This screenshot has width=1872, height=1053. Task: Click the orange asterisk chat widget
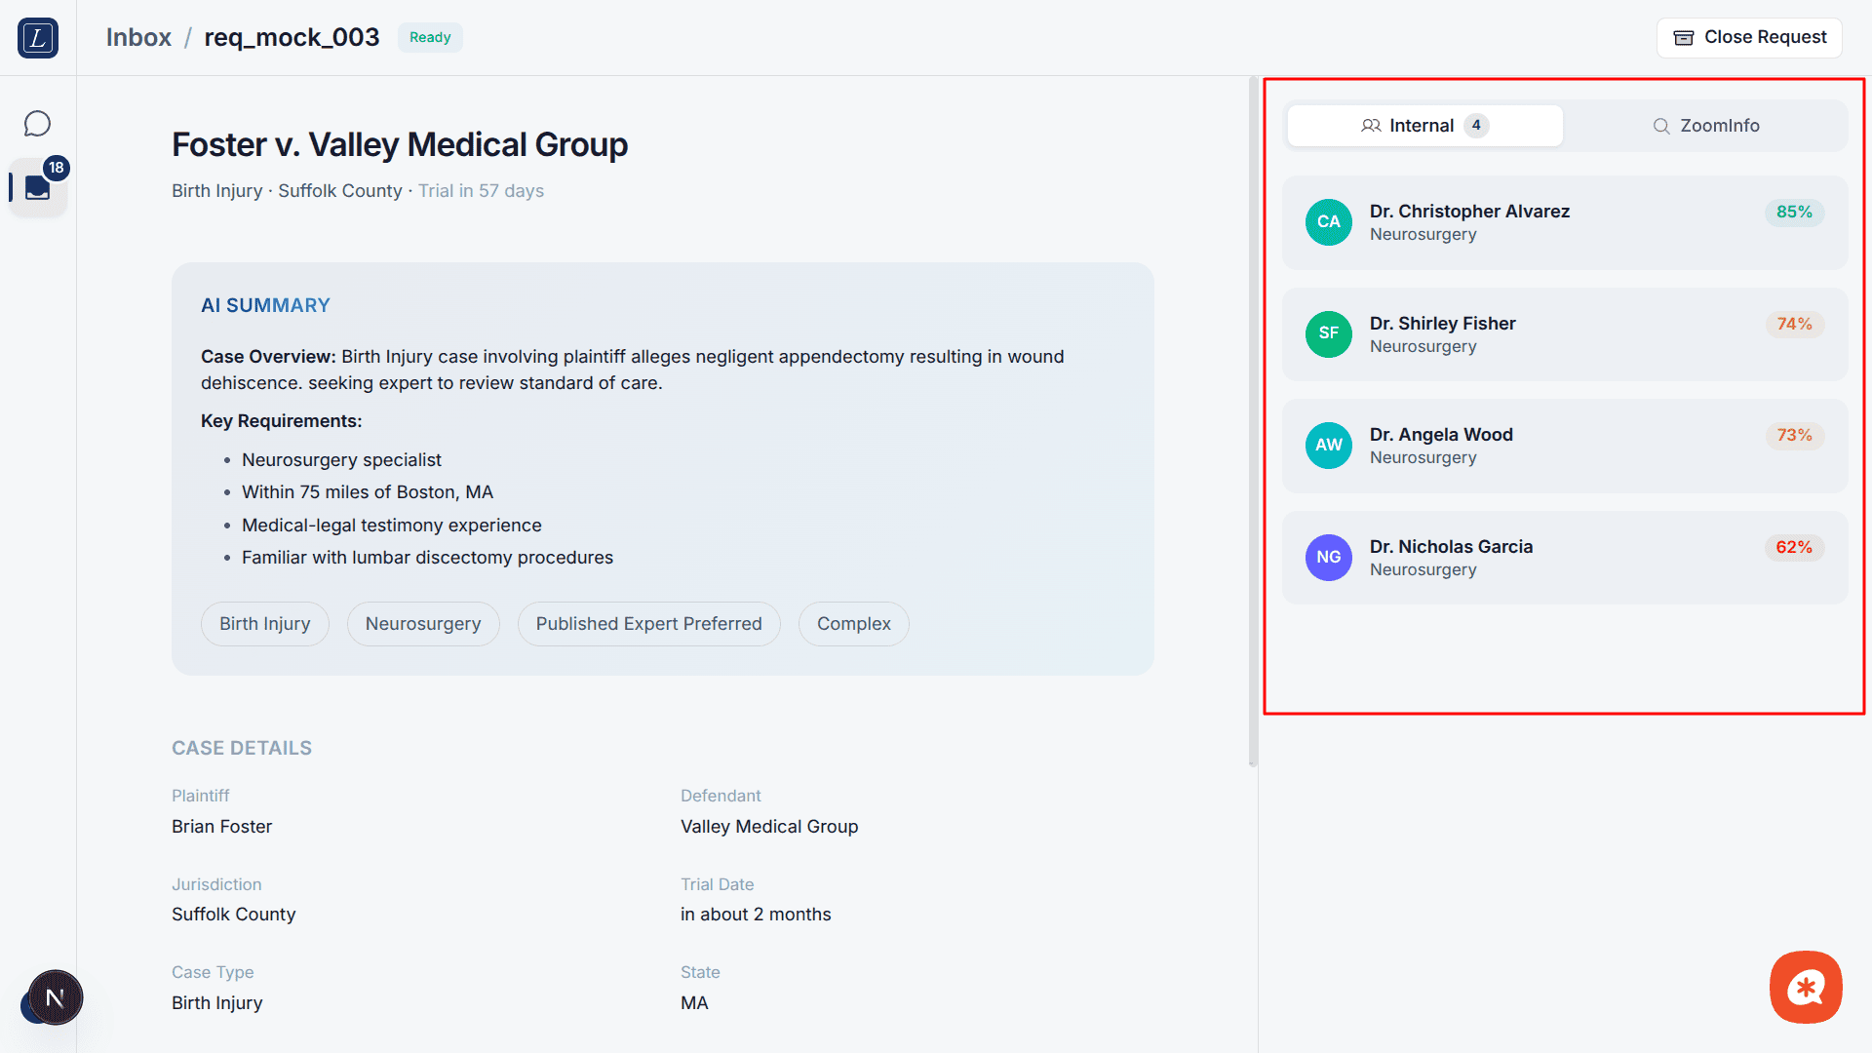1806,987
